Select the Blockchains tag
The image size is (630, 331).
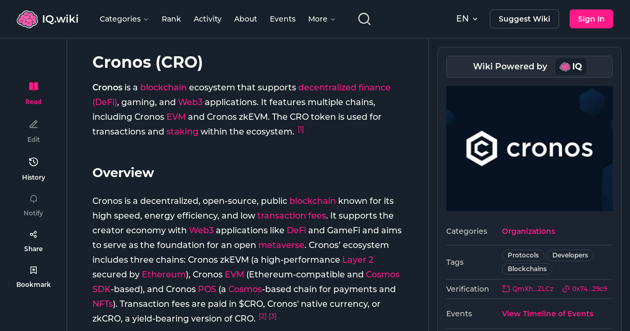point(527,268)
